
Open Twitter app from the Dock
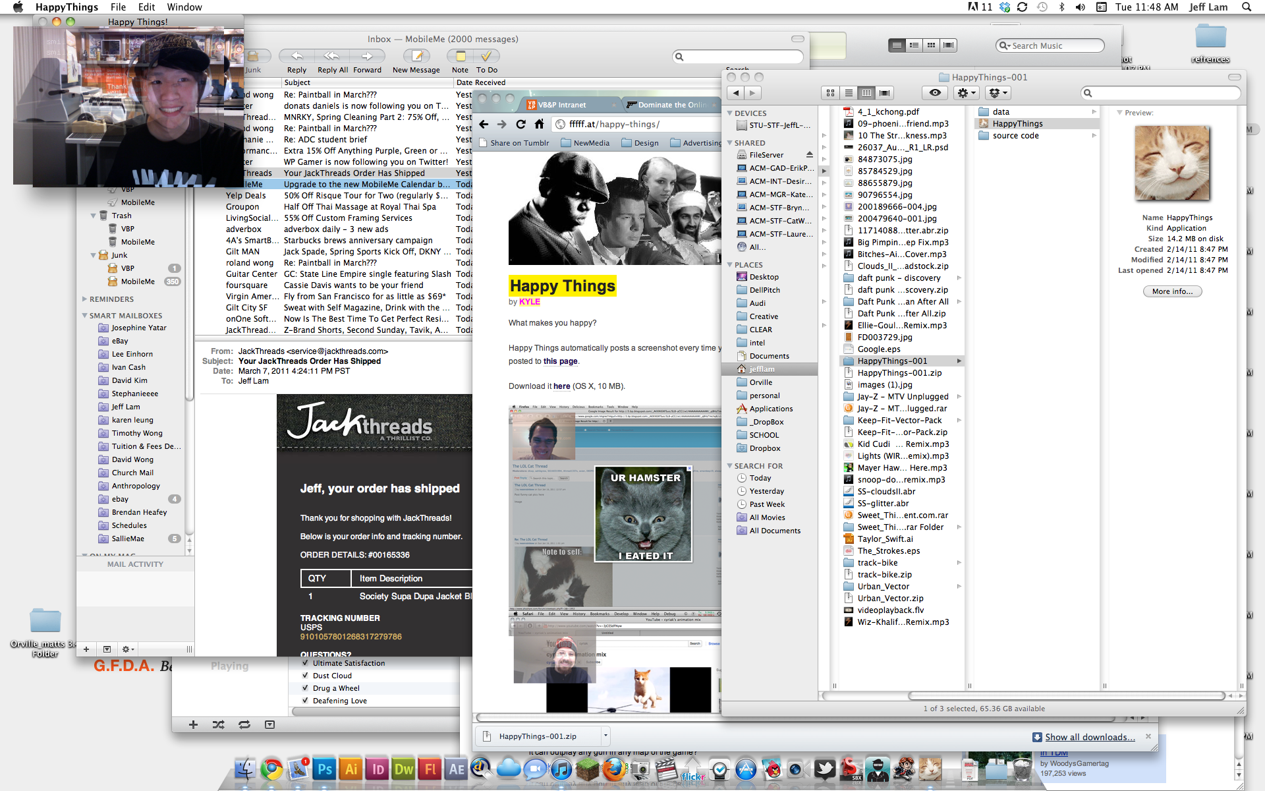click(824, 769)
